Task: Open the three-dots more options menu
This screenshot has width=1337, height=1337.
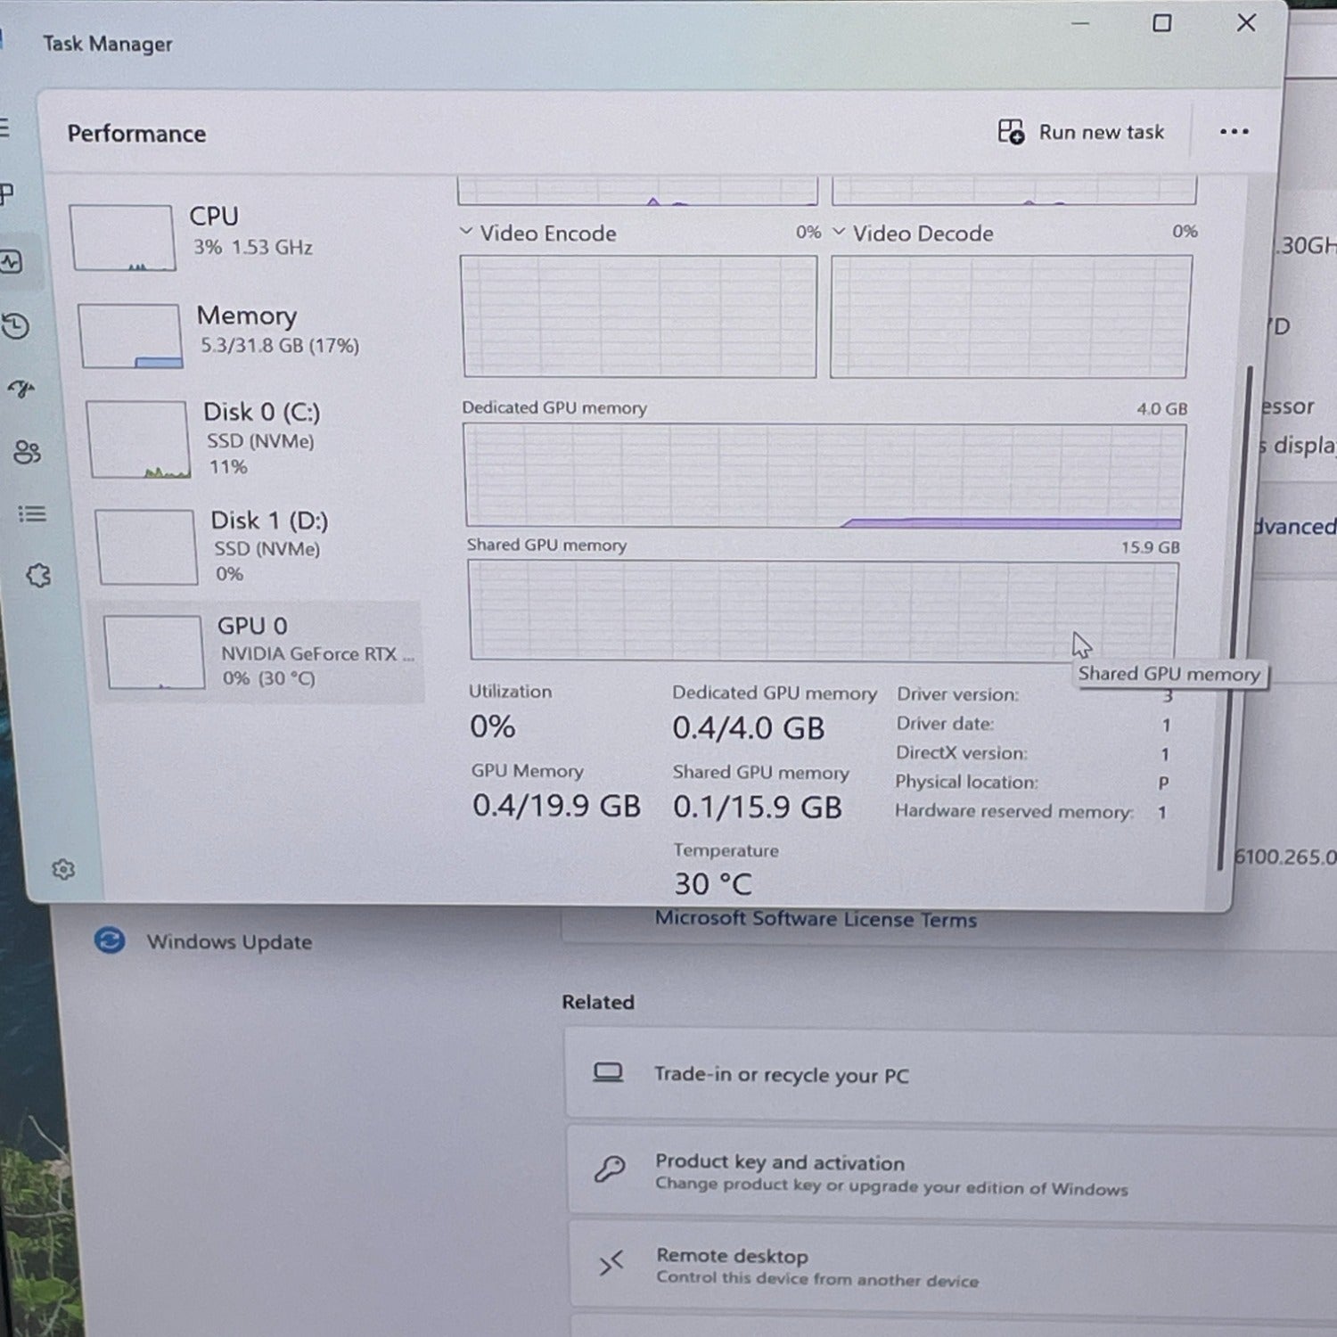Action: click(1234, 132)
